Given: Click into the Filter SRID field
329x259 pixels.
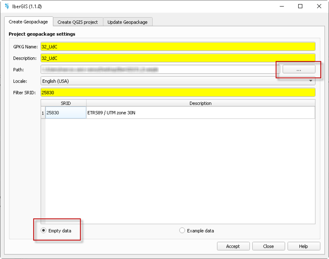Looking at the screenshot, I should (x=178, y=92).
